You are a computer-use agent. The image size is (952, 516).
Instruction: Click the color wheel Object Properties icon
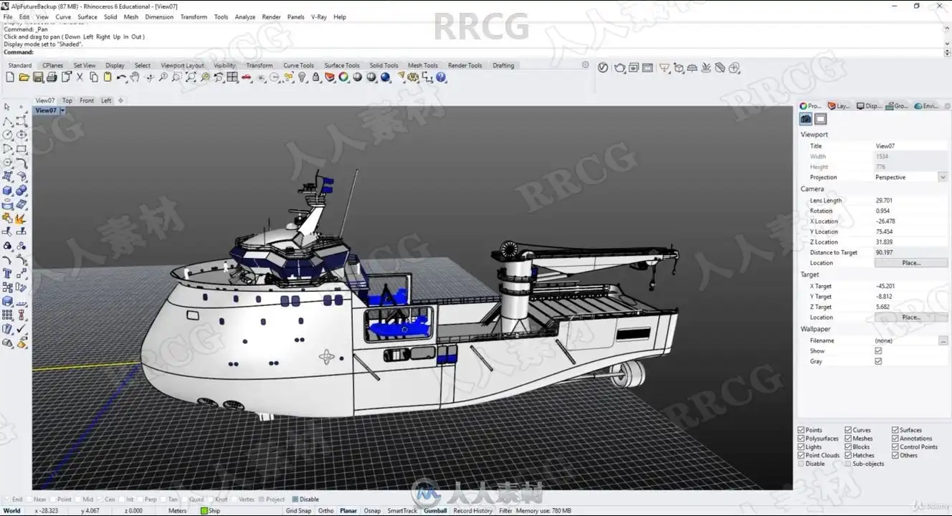[343, 77]
